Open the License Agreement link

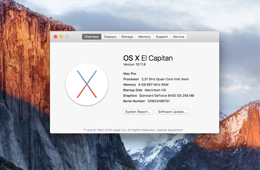(170, 130)
